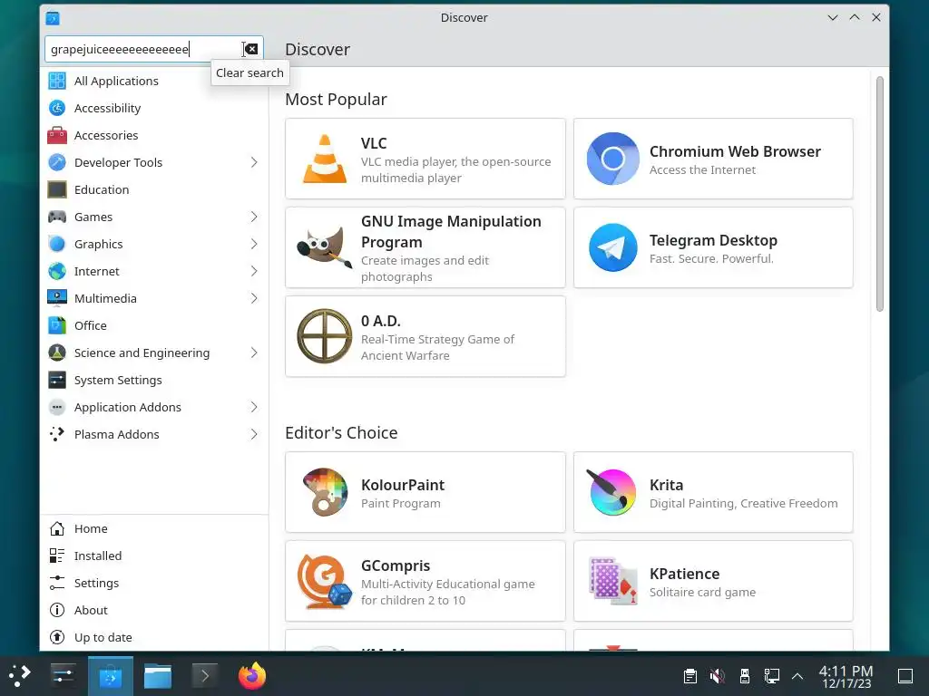The width and height of the screenshot is (929, 696).
Task: Click the Multimedia monitor icon
Action: pos(57,298)
